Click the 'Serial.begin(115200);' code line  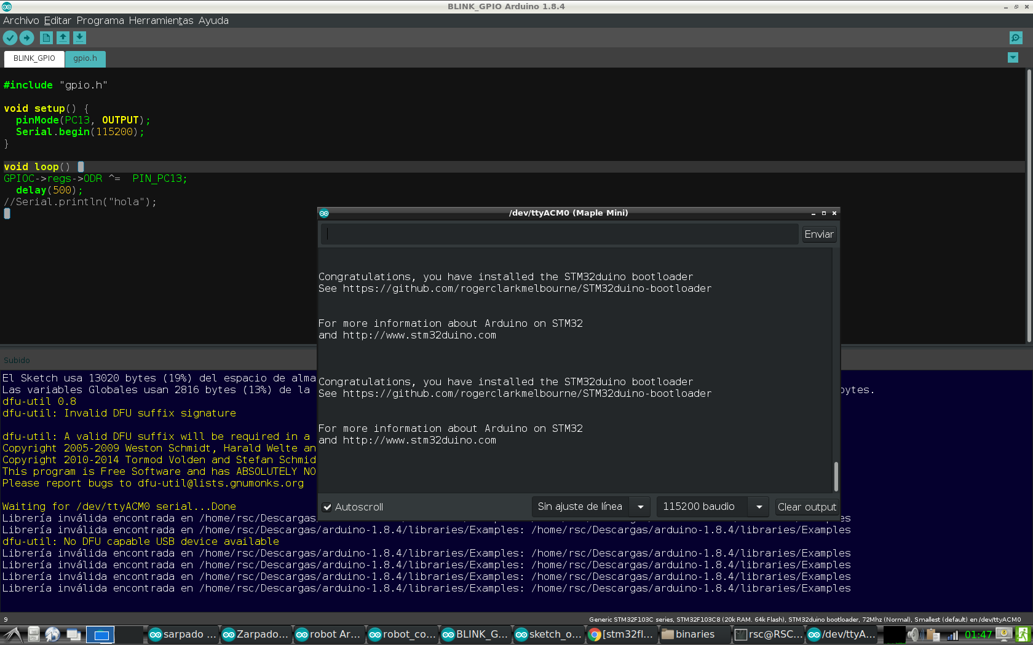(x=80, y=131)
